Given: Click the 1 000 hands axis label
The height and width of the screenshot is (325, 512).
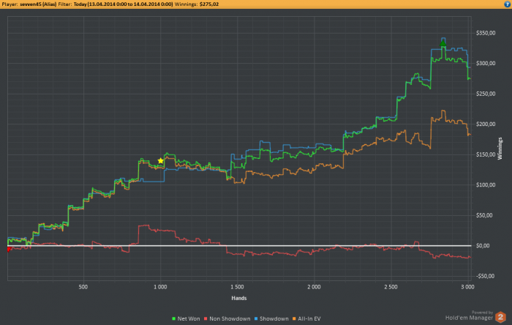Looking at the screenshot, I should pyautogui.click(x=160, y=287).
